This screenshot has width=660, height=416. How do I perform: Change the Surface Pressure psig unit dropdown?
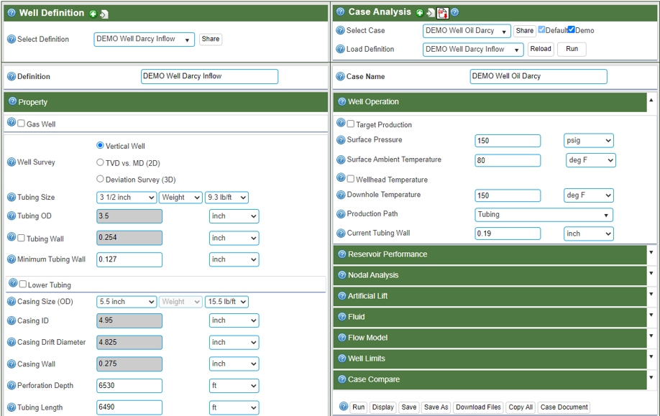point(588,141)
